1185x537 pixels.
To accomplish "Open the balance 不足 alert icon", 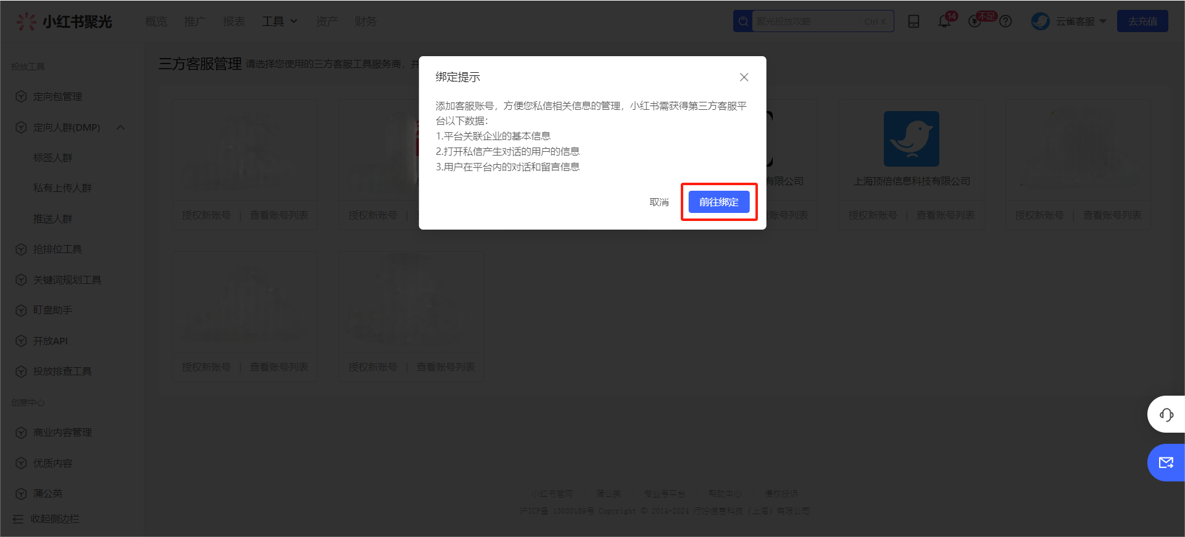I will (975, 22).
